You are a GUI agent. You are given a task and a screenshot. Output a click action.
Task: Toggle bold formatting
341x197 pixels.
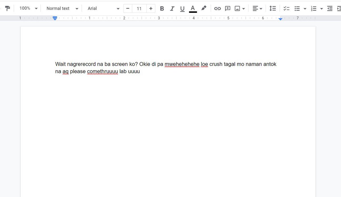click(x=162, y=8)
